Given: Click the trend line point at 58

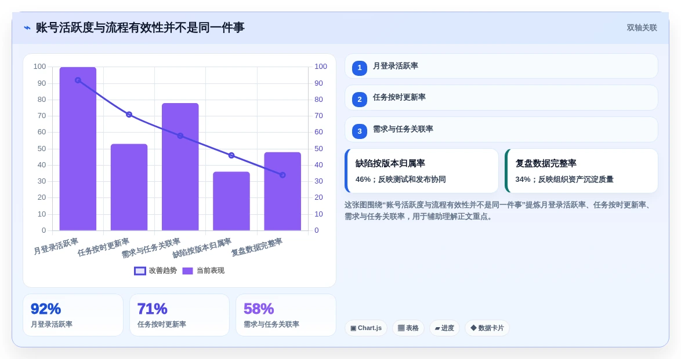Looking at the screenshot, I should [180, 135].
